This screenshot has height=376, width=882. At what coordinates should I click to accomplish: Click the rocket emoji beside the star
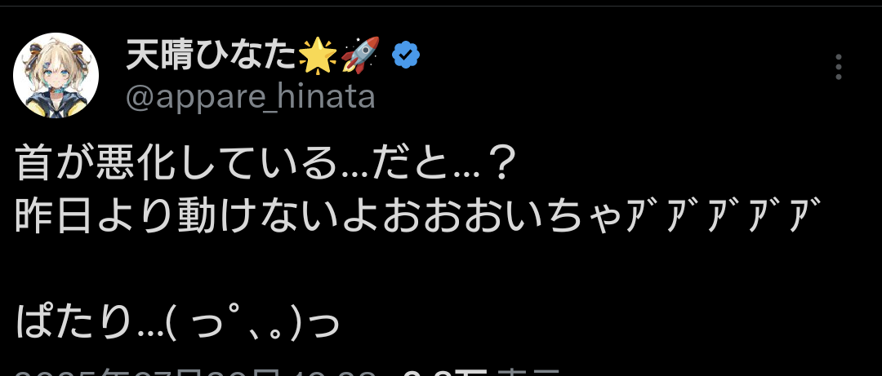[361, 55]
